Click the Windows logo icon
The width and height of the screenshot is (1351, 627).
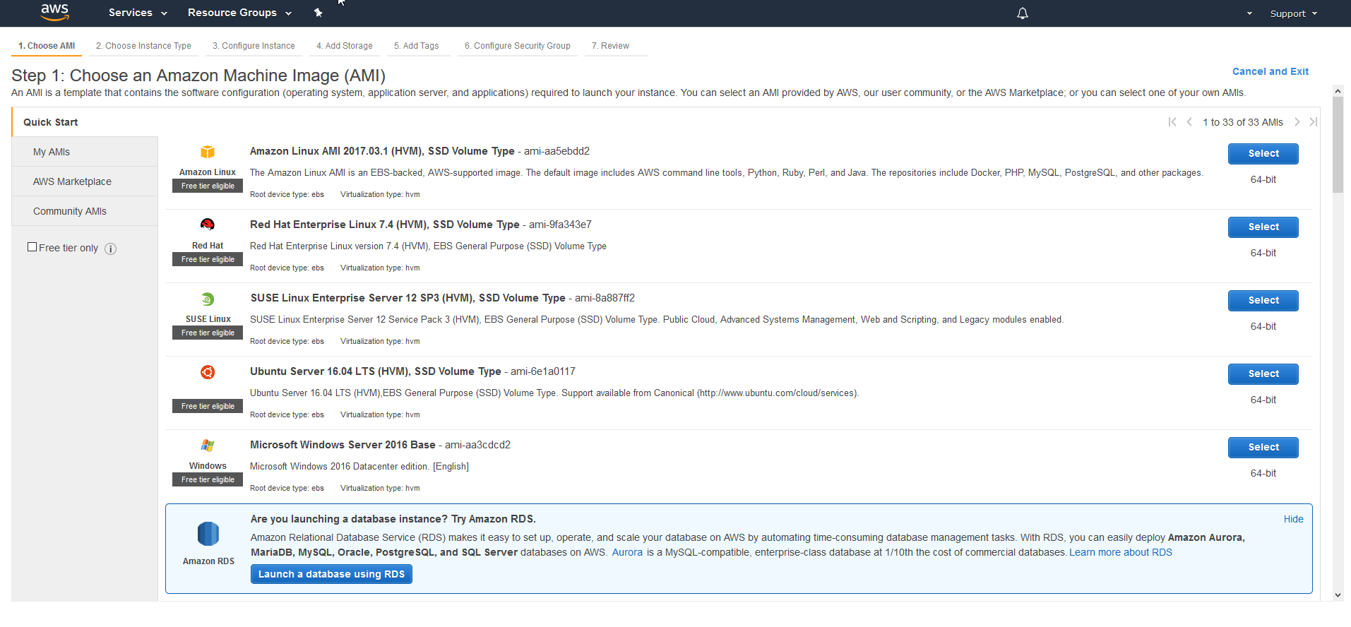pyautogui.click(x=207, y=446)
